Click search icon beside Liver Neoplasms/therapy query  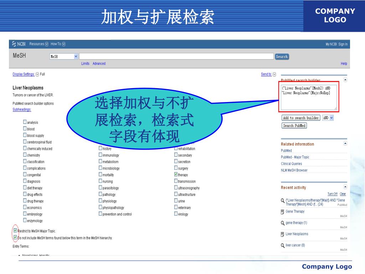click(283, 201)
